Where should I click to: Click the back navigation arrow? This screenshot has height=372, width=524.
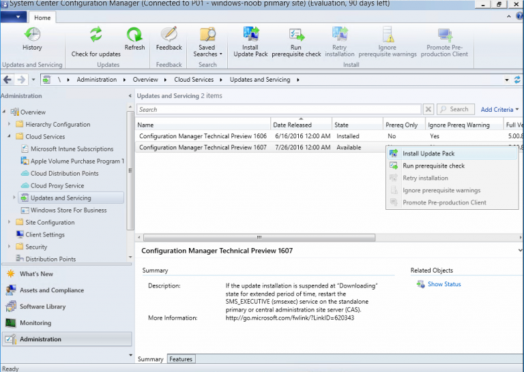pos(8,80)
